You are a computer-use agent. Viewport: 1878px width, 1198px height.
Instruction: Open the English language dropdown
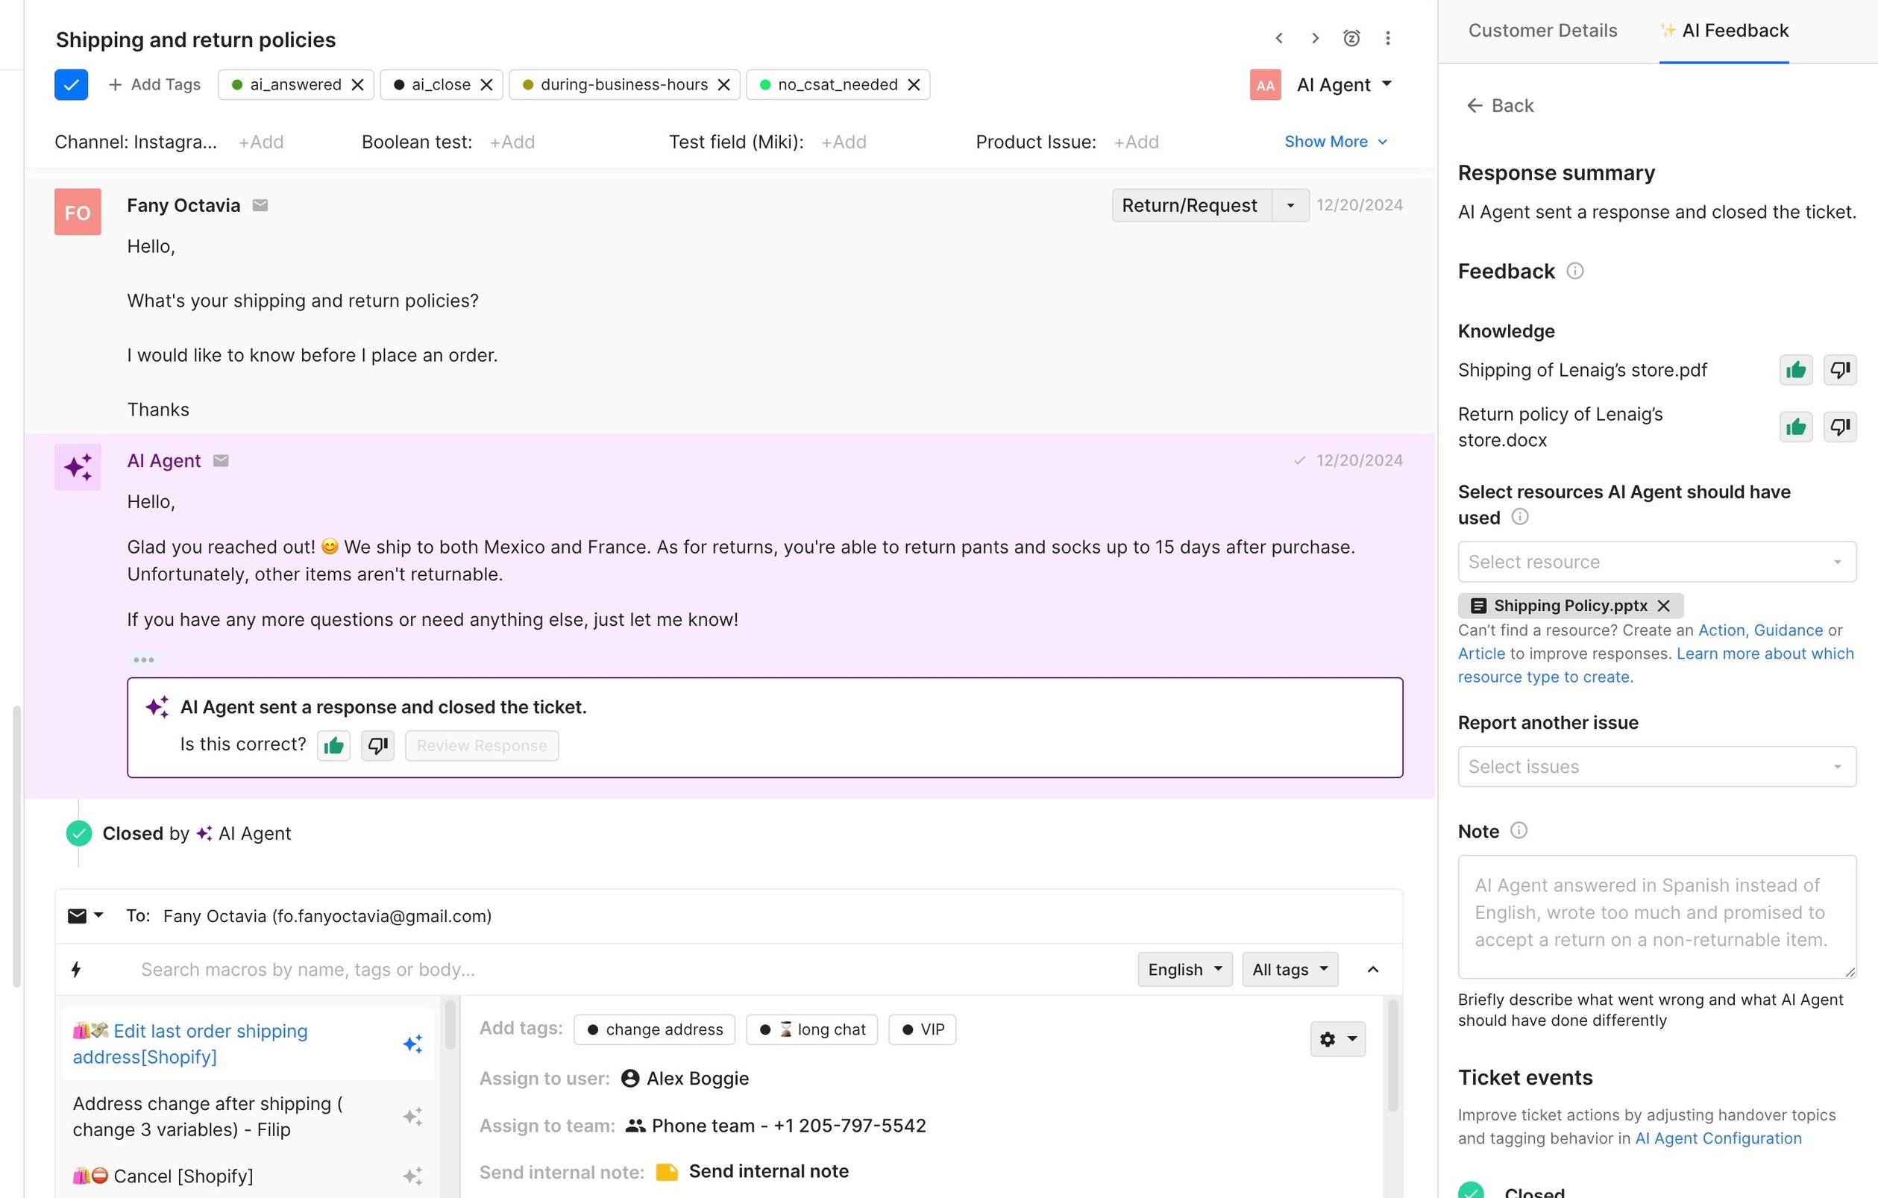[x=1184, y=970]
